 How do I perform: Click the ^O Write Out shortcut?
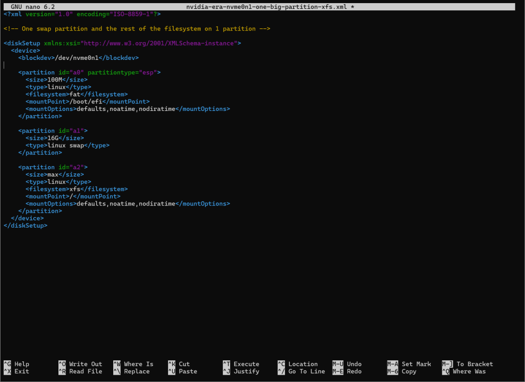pyautogui.click(x=80, y=364)
